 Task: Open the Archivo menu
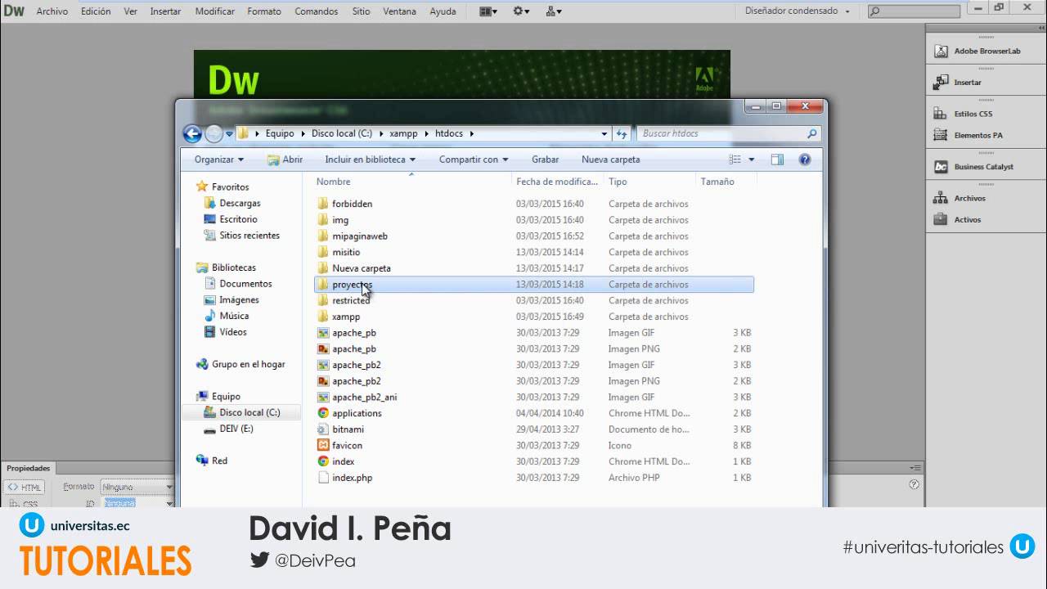coord(52,11)
